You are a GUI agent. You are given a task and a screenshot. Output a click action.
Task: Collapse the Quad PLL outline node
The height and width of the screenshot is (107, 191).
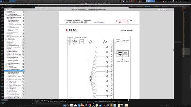coord(6,26)
